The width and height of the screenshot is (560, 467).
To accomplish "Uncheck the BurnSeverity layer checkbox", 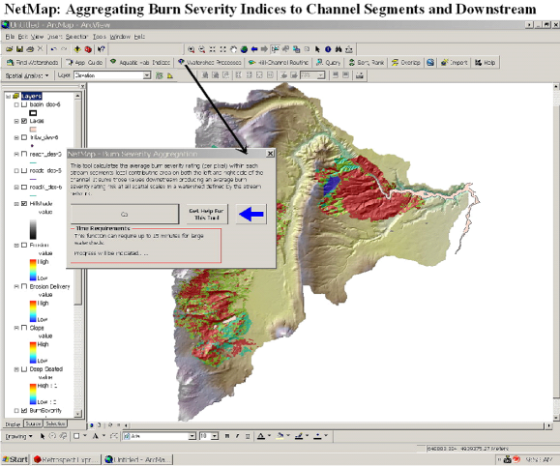I will point(24,411).
